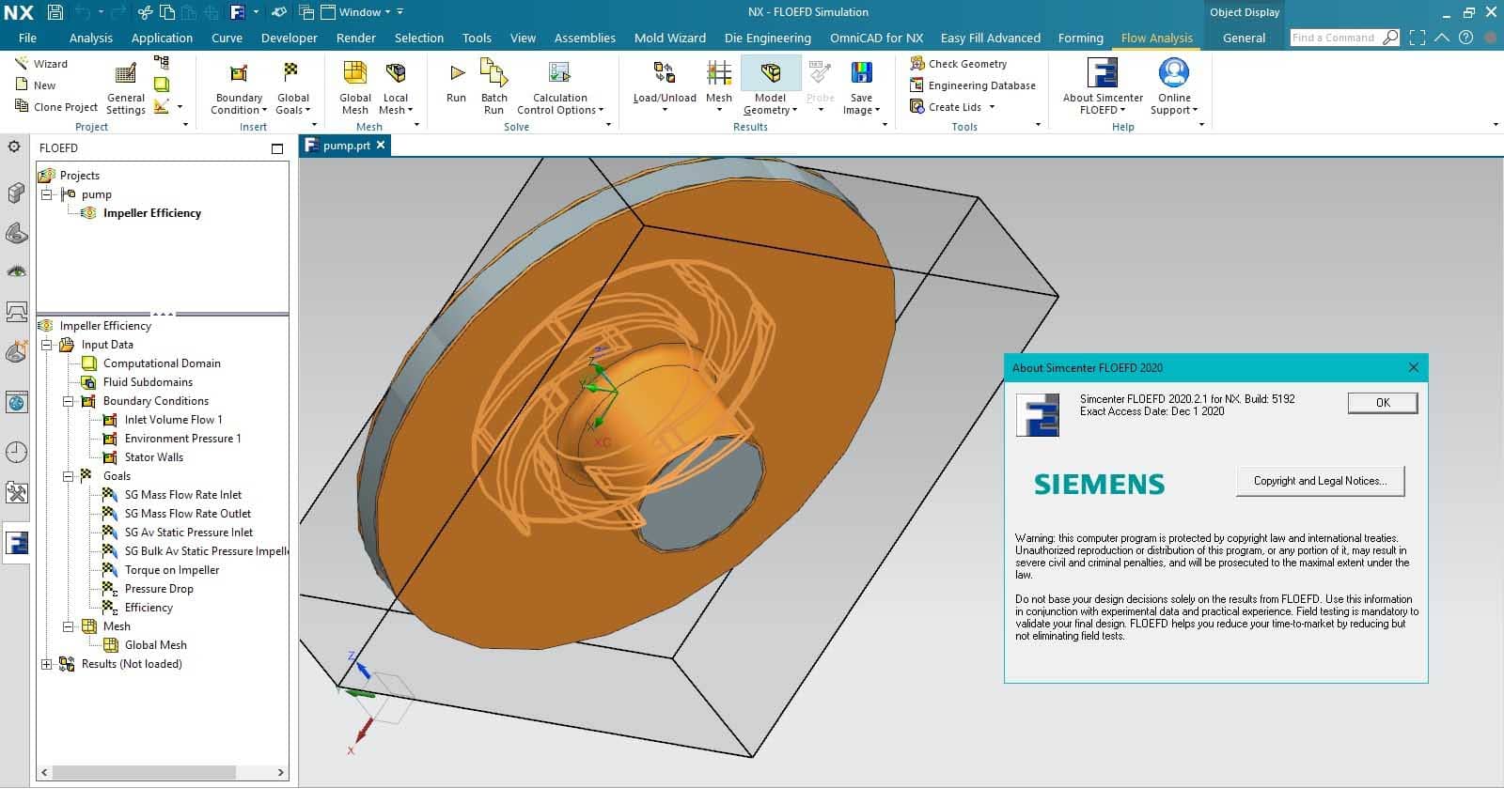Open the FLOEFD Wizard
The width and height of the screenshot is (1504, 803).
pyautogui.click(x=40, y=64)
